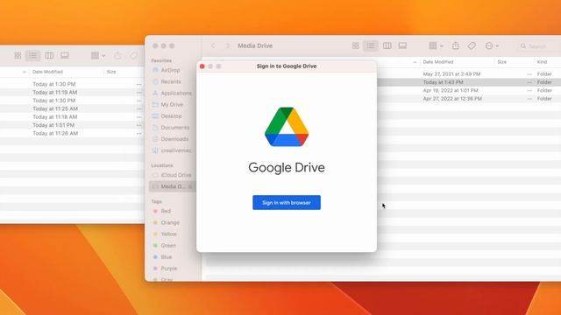Select row modified Today at 11:19 AM
This screenshot has height=315, width=561.
click(x=72, y=92)
